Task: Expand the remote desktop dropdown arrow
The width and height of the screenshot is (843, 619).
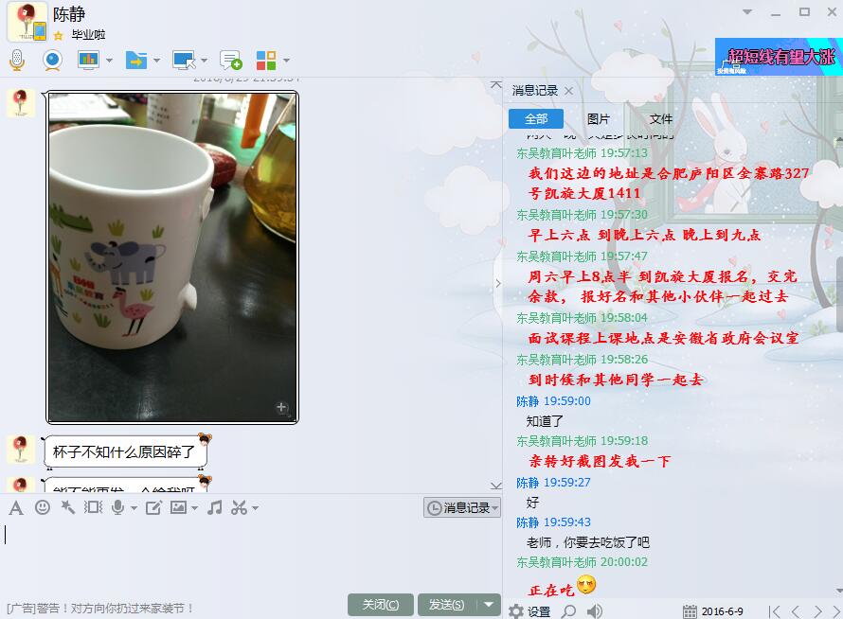Action: click(204, 61)
